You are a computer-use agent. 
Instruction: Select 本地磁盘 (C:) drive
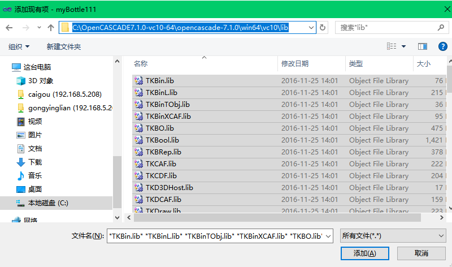pos(56,203)
